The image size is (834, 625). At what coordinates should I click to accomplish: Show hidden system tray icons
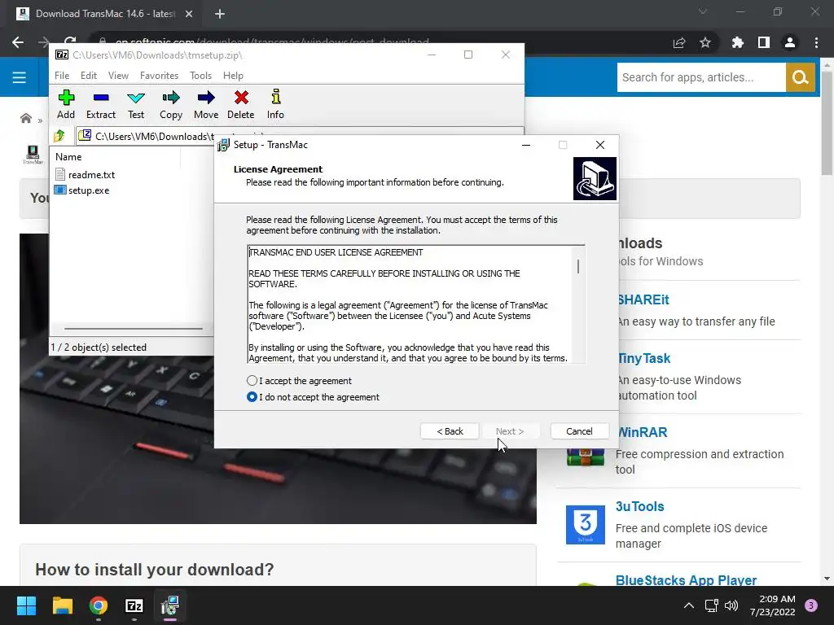click(x=688, y=605)
